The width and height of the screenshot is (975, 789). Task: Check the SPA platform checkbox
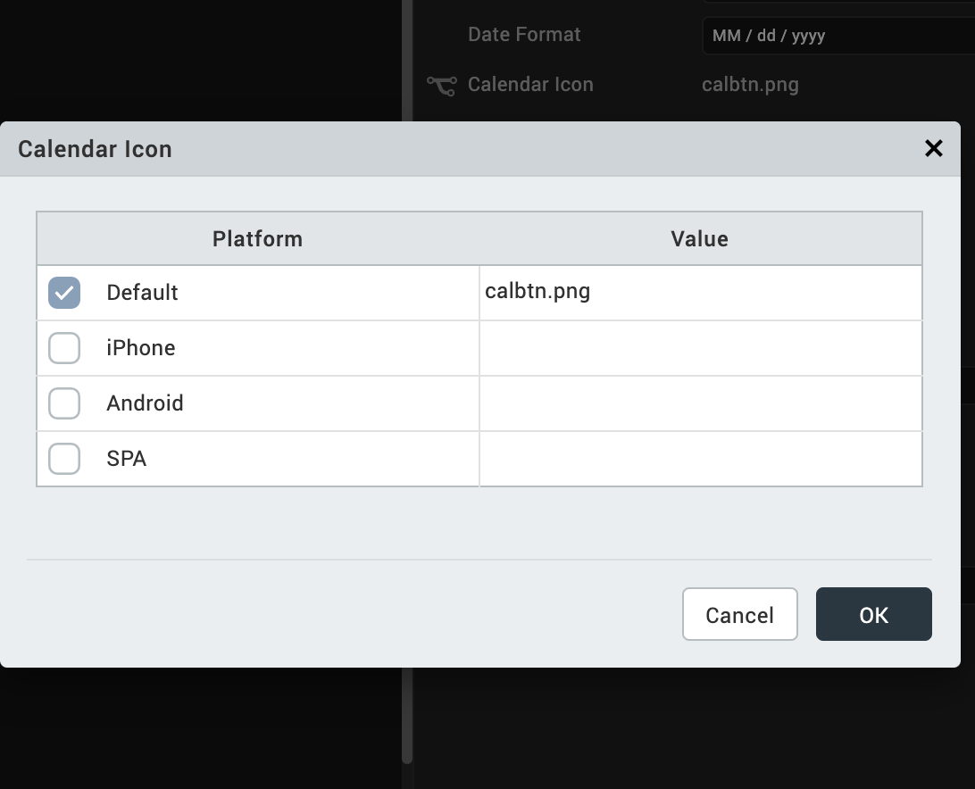64,459
